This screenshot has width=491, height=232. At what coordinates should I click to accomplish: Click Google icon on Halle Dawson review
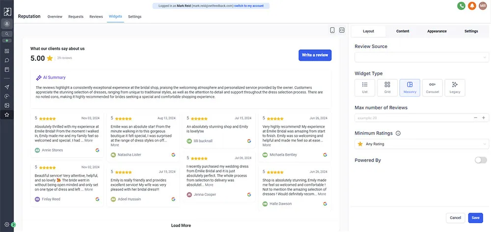(325, 204)
